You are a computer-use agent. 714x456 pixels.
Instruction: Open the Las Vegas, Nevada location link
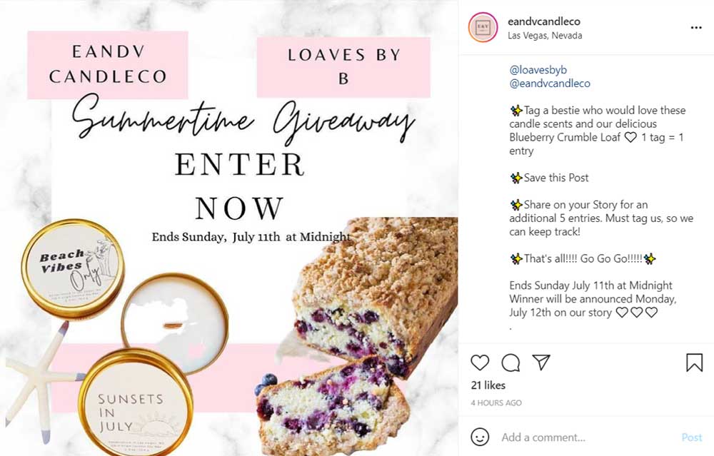click(x=545, y=36)
